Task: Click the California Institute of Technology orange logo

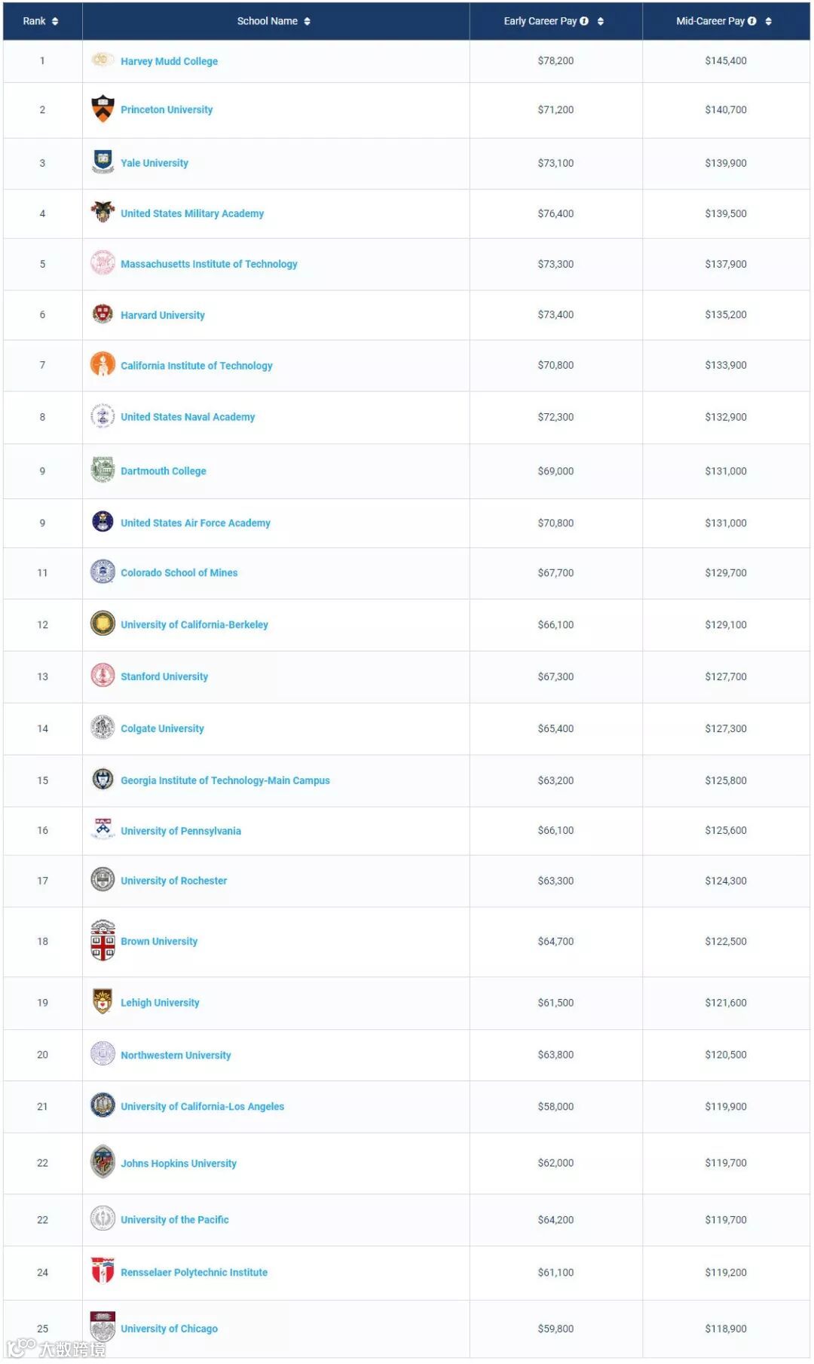Action: (103, 364)
